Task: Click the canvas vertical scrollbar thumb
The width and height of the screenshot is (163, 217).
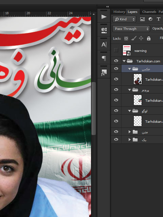Action: (x=94, y=108)
